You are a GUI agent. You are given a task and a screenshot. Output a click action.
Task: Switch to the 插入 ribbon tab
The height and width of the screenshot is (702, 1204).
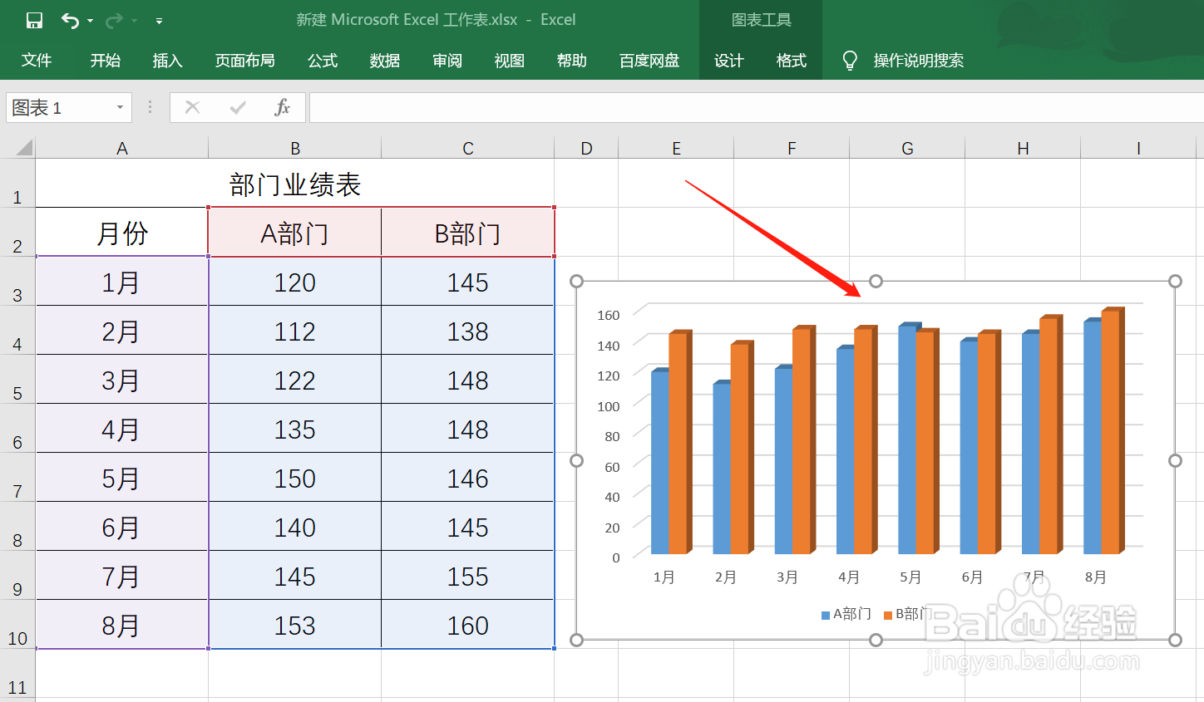167,61
